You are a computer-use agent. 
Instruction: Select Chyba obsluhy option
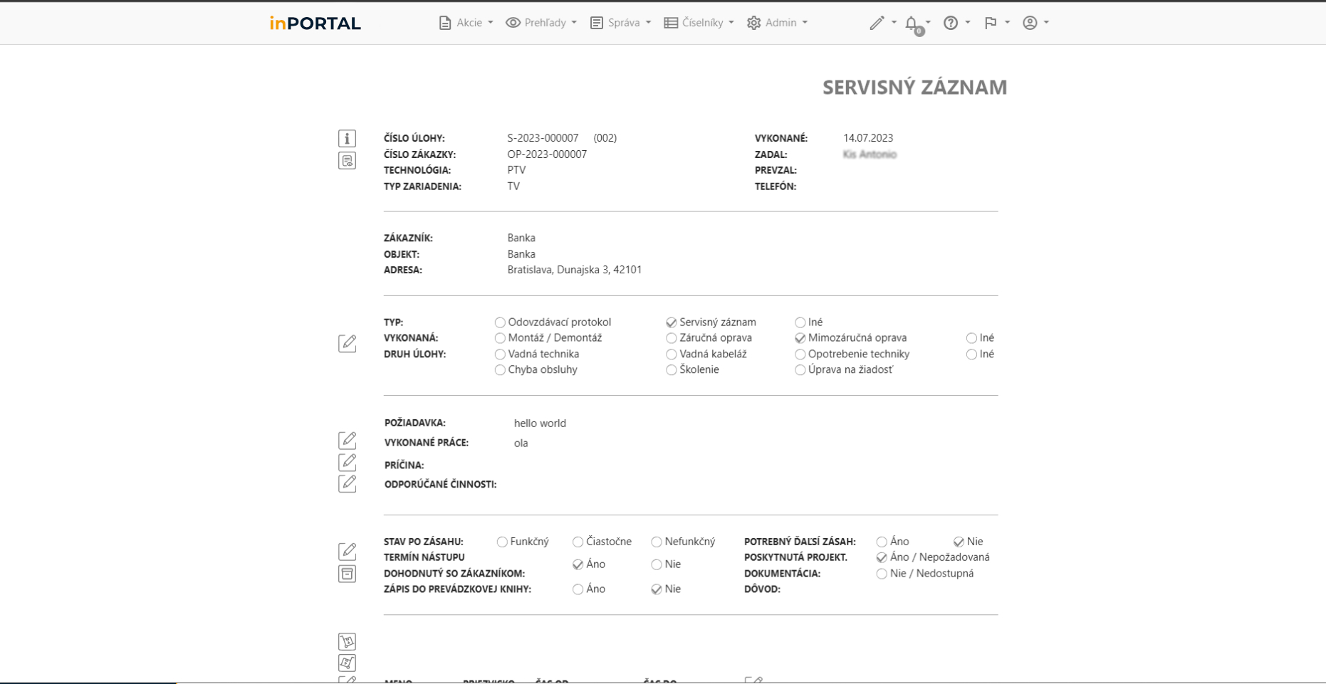click(x=500, y=370)
